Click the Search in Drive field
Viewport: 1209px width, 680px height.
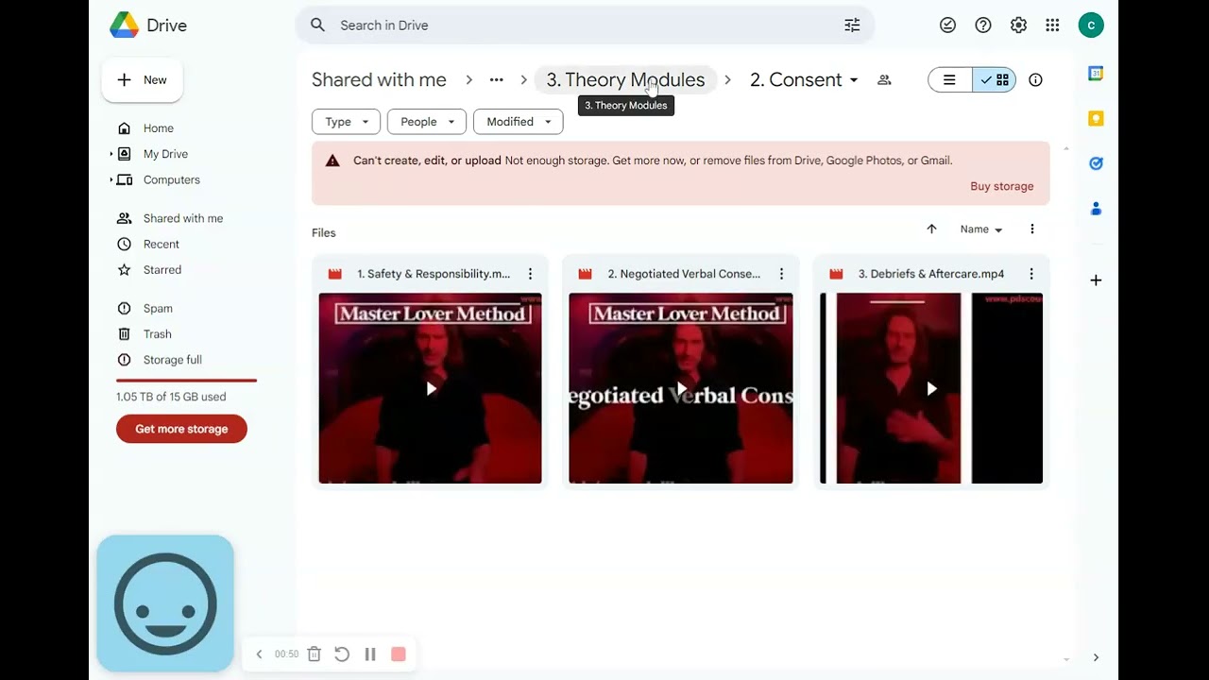(586, 25)
